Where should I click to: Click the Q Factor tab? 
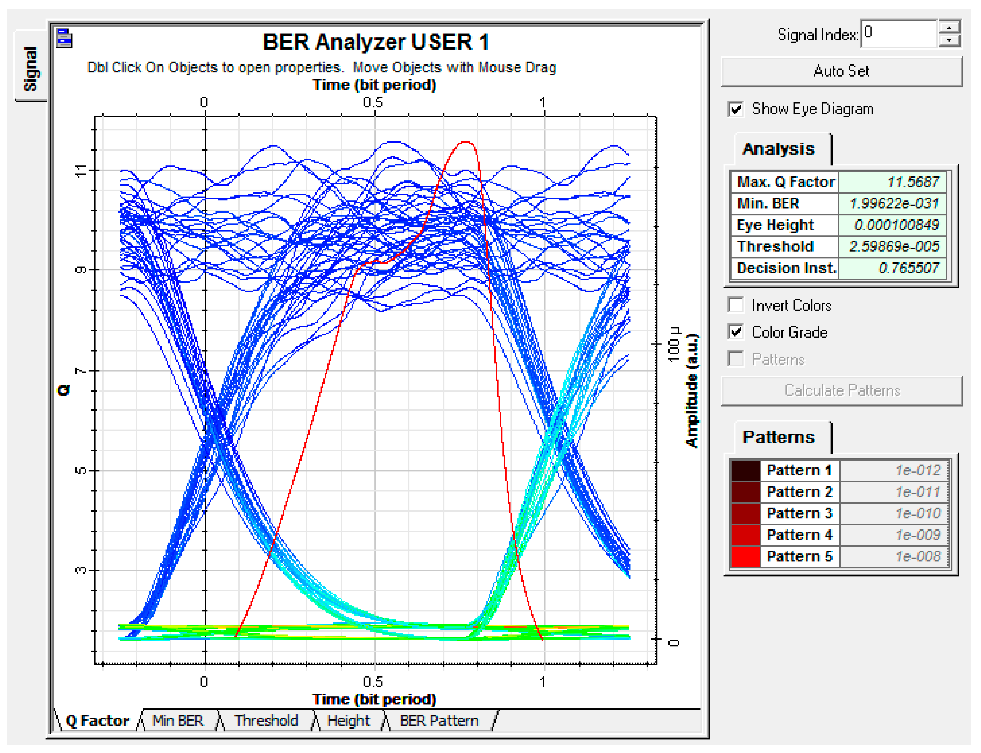pos(97,720)
